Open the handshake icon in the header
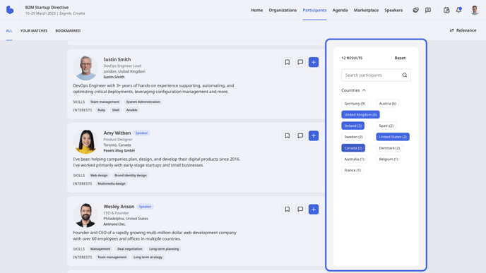 pyautogui.click(x=415, y=10)
